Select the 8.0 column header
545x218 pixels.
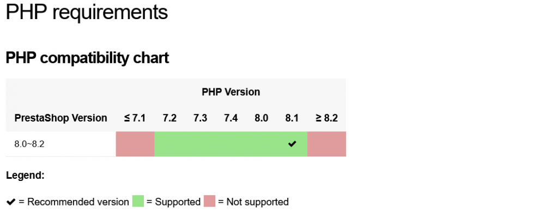click(x=261, y=118)
